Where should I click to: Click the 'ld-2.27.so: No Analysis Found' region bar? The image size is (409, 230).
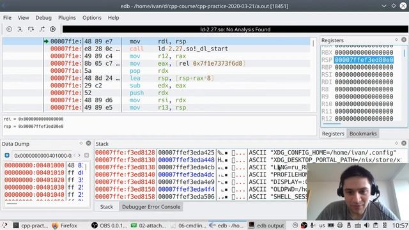(x=235, y=29)
